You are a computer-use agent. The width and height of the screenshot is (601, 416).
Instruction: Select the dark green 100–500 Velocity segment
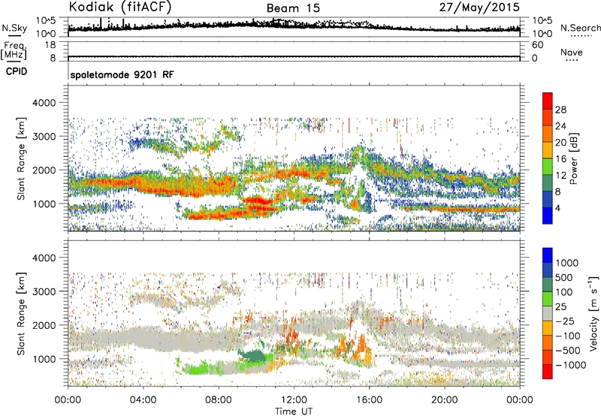(x=548, y=285)
